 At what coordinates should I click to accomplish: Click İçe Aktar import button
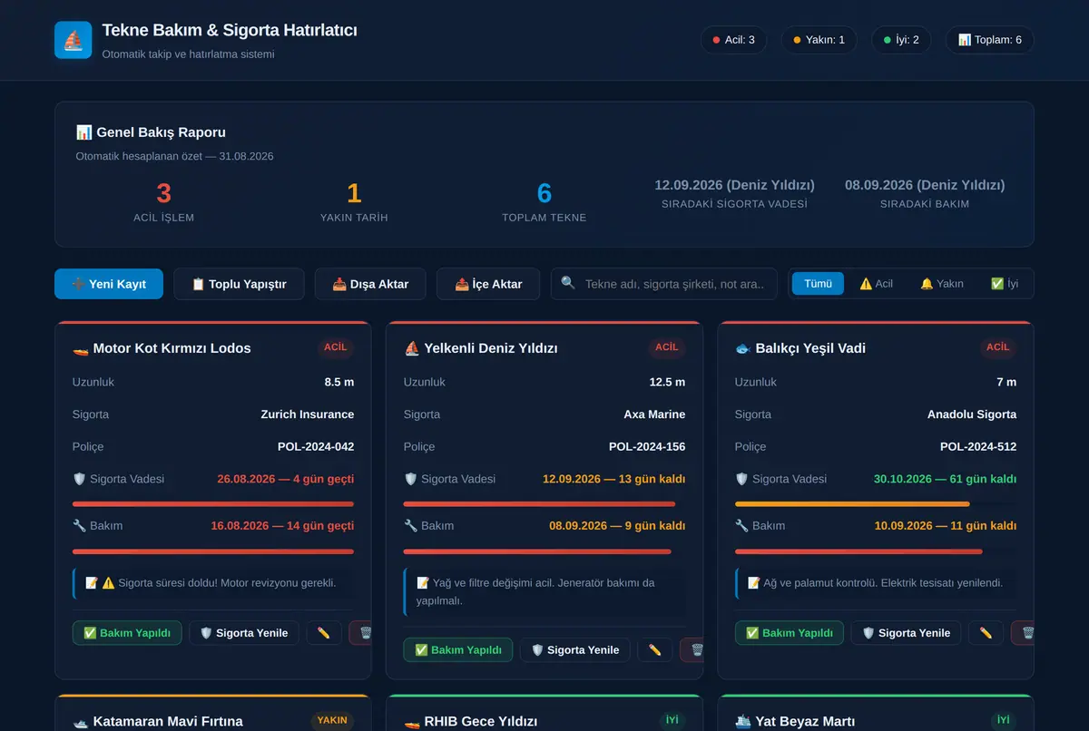point(488,284)
